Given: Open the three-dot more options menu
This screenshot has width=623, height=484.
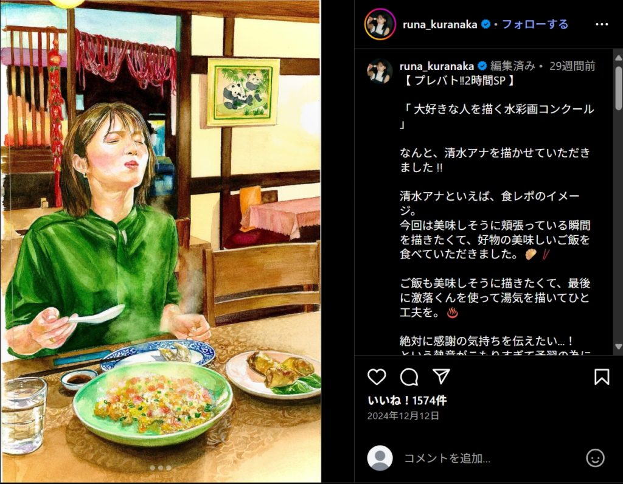Looking at the screenshot, I should [602, 24].
